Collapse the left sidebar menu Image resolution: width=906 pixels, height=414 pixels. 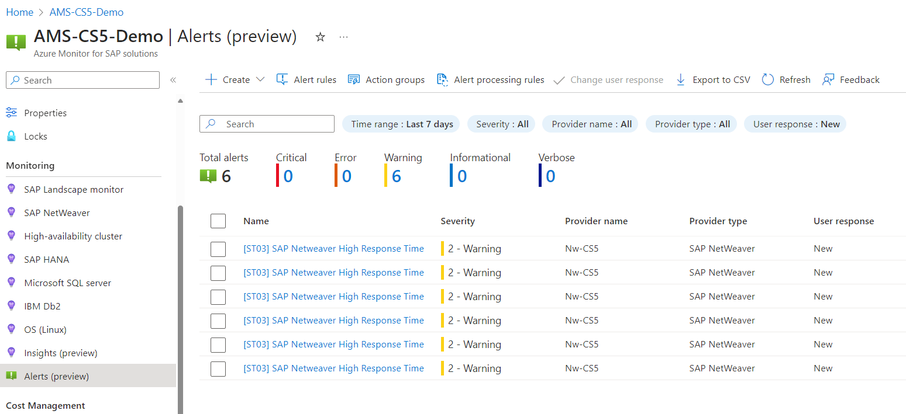(x=173, y=80)
